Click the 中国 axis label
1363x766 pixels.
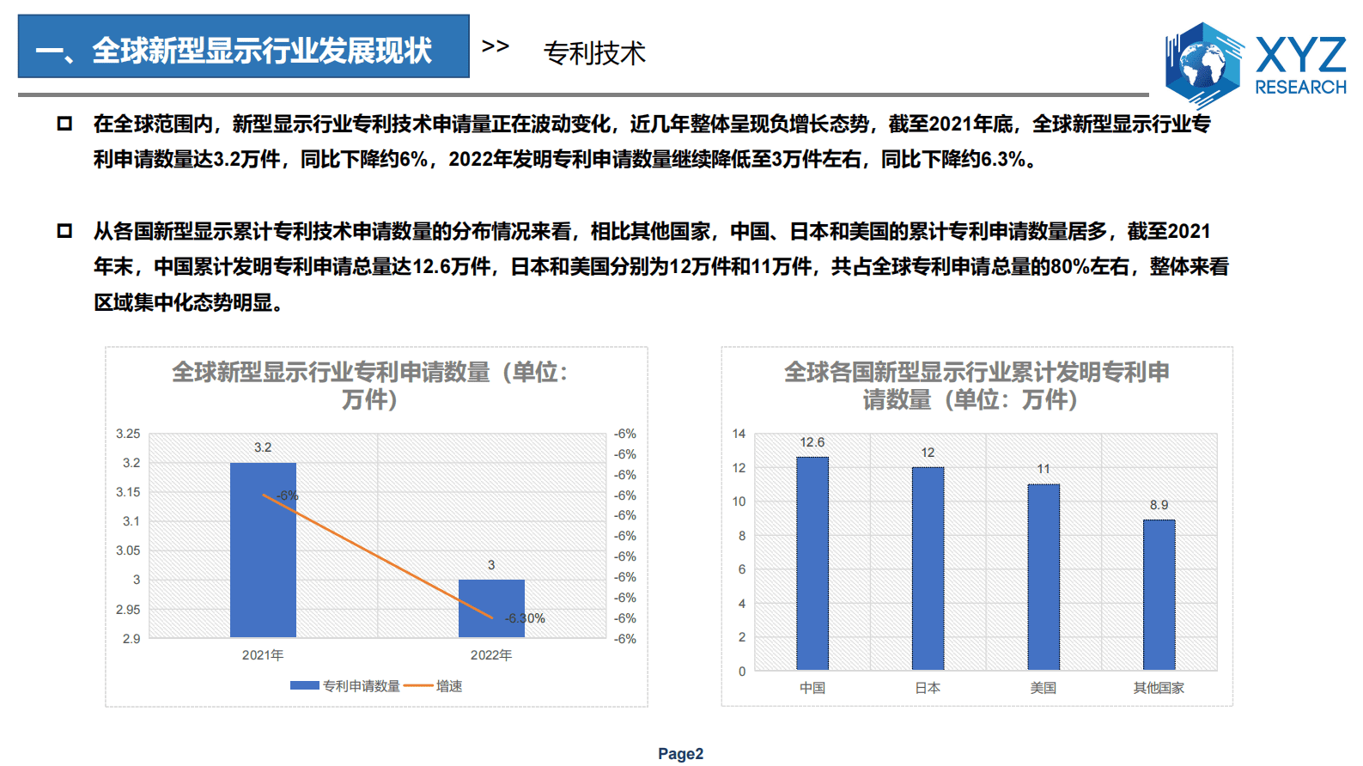pos(812,688)
